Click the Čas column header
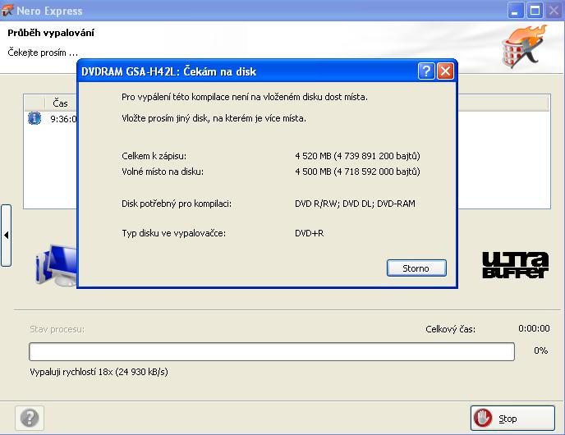The width and height of the screenshot is (565, 435). (x=60, y=103)
